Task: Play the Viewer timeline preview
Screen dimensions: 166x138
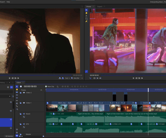Action: click(x=142, y=78)
